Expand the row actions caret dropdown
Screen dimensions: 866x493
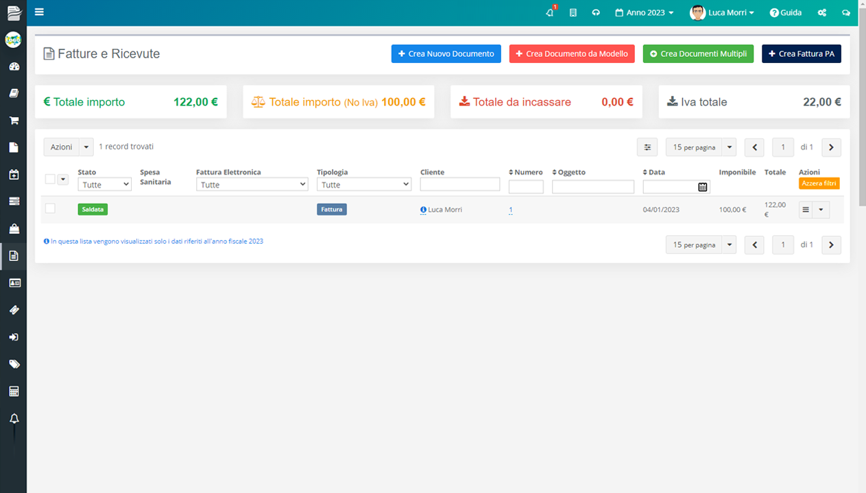(821, 210)
